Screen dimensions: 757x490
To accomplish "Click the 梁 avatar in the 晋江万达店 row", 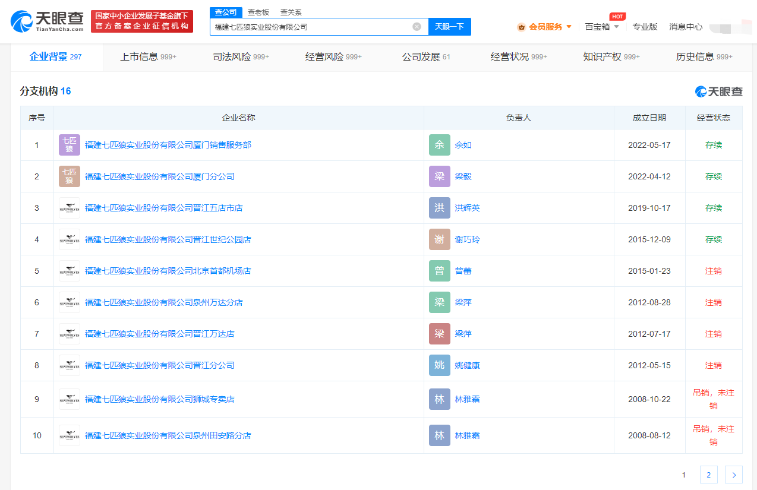I will point(440,334).
